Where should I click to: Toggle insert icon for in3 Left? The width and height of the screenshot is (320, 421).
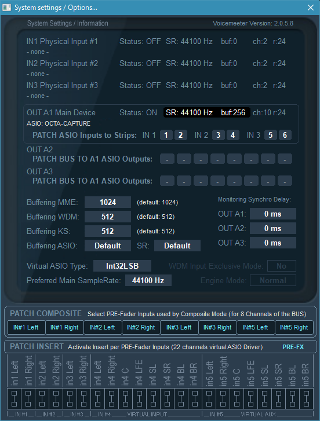pyautogui.click(x=70, y=398)
